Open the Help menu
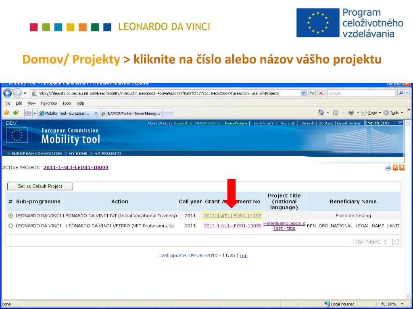The image size is (413, 309). pyautogui.click(x=80, y=103)
